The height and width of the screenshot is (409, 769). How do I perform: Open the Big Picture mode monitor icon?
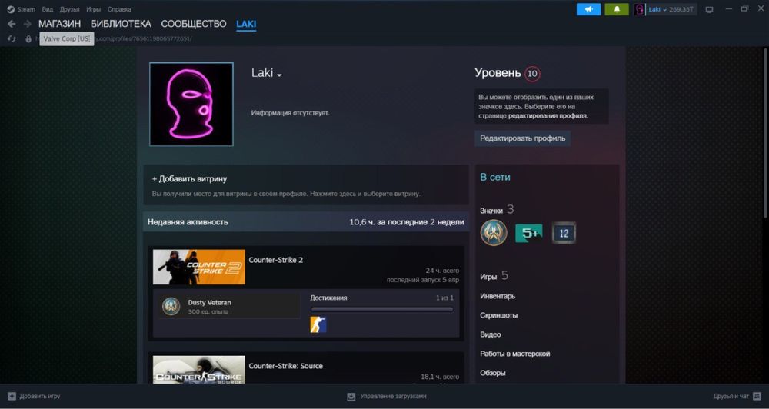(709, 9)
